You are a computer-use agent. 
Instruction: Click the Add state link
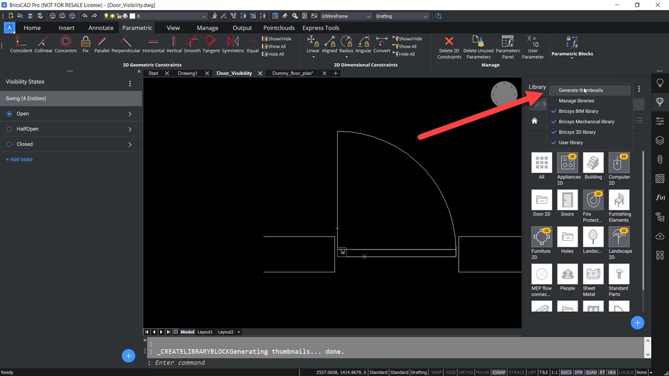click(x=19, y=159)
